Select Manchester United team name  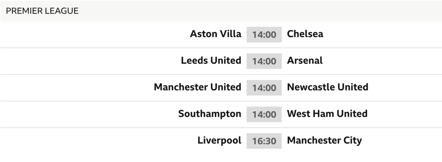tap(197, 87)
